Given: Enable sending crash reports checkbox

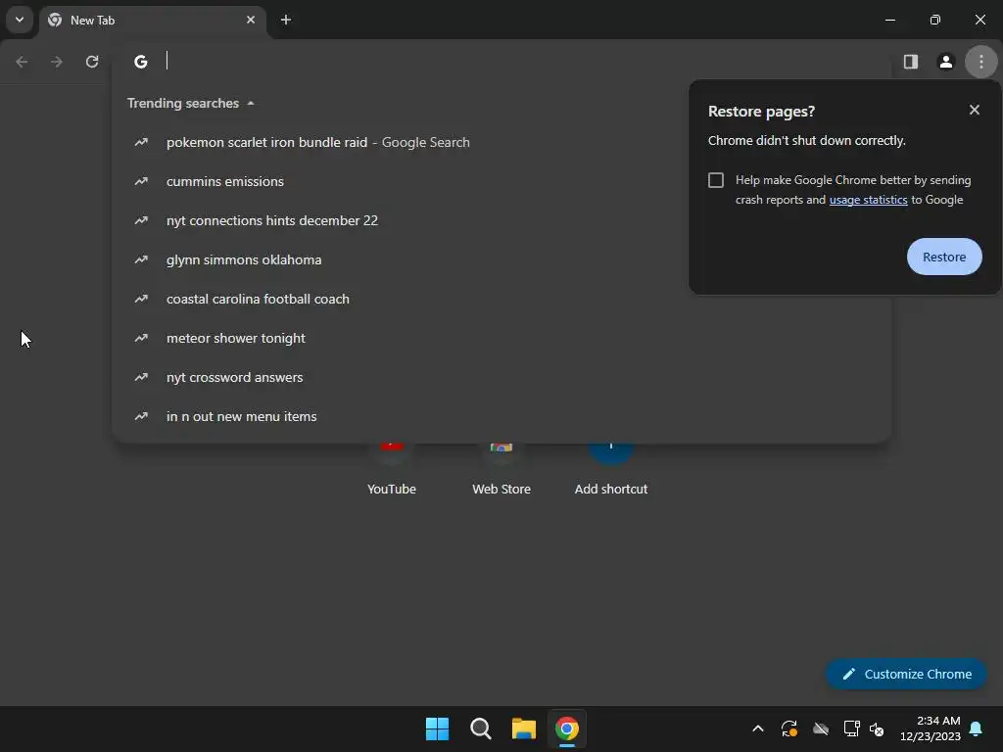Looking at the screenshot, I should 716,180.
